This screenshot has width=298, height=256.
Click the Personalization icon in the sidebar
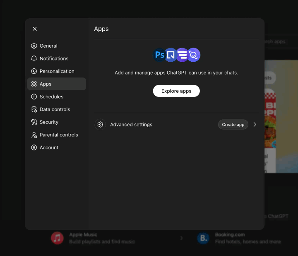click(x=34, y=71)
